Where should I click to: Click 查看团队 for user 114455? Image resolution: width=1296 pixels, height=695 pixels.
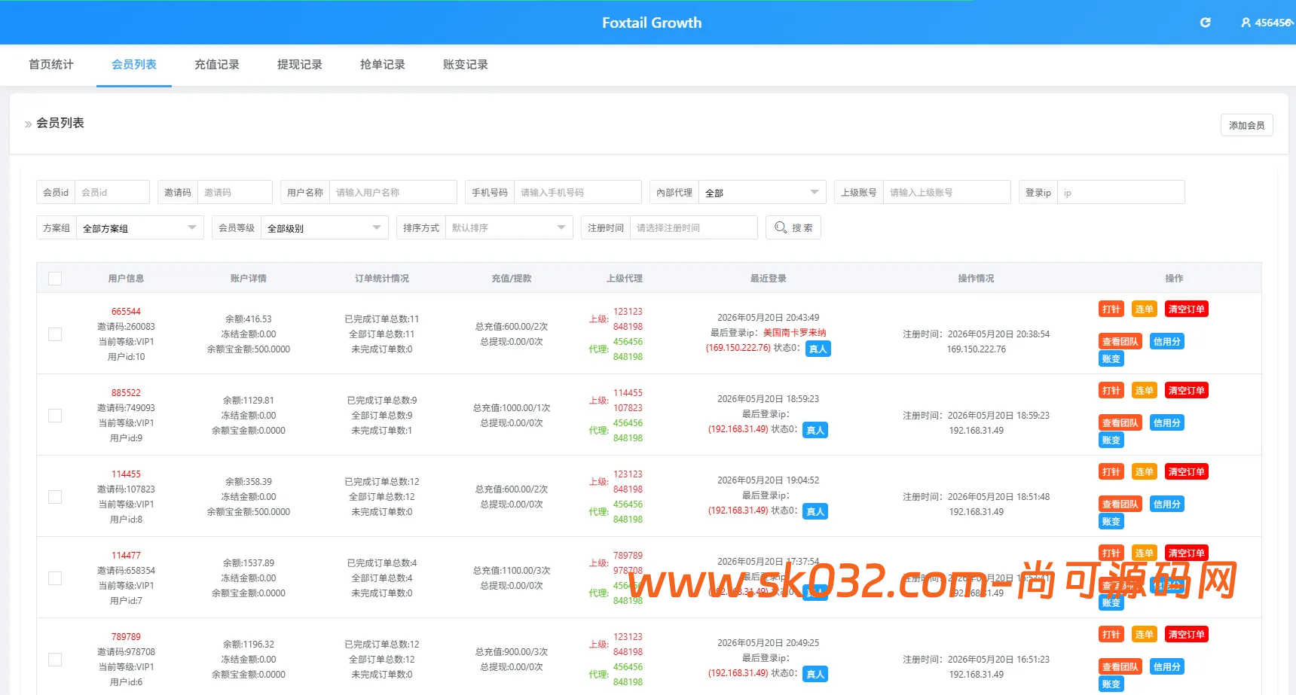coord(1120,504)
